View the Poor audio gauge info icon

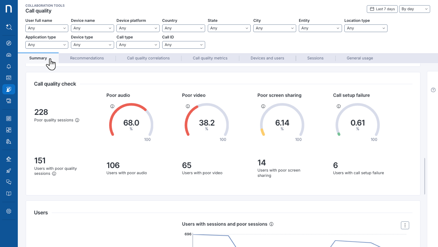(x=112, y=106)
